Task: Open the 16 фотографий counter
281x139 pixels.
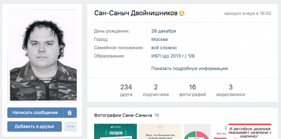Action: tap(192, 90)
